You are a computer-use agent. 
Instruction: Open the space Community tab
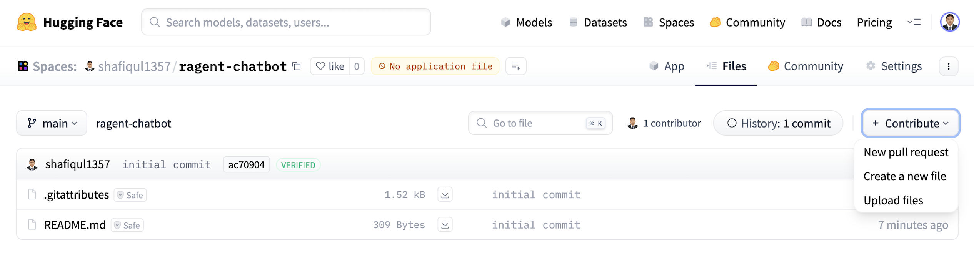tap(806, 66)
